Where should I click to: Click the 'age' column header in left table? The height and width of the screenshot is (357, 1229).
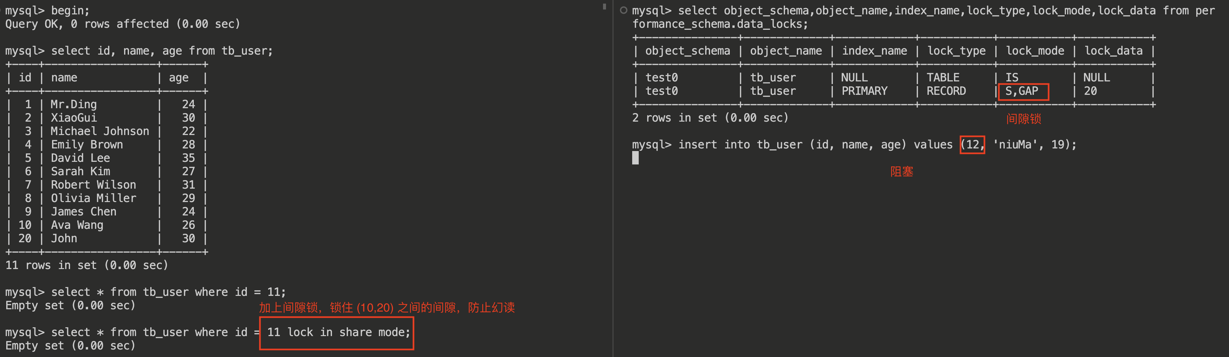(x=178, y=78)
